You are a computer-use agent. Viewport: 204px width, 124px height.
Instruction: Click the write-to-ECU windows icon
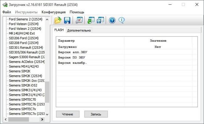pos(100,20)
